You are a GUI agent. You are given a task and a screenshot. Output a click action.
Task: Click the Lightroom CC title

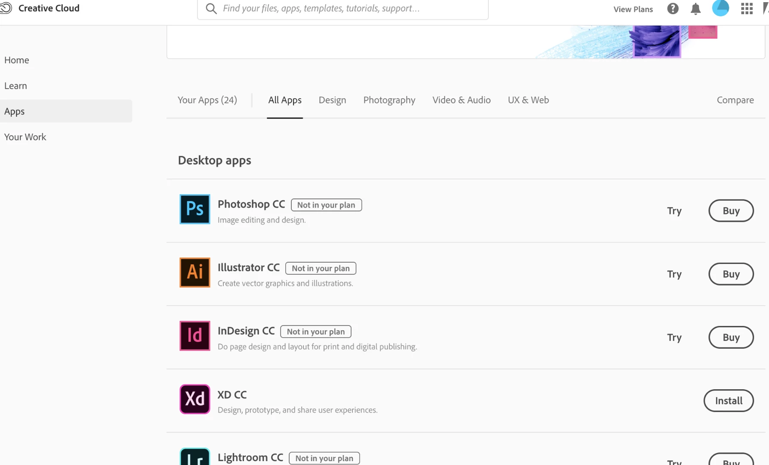[250, 457]
